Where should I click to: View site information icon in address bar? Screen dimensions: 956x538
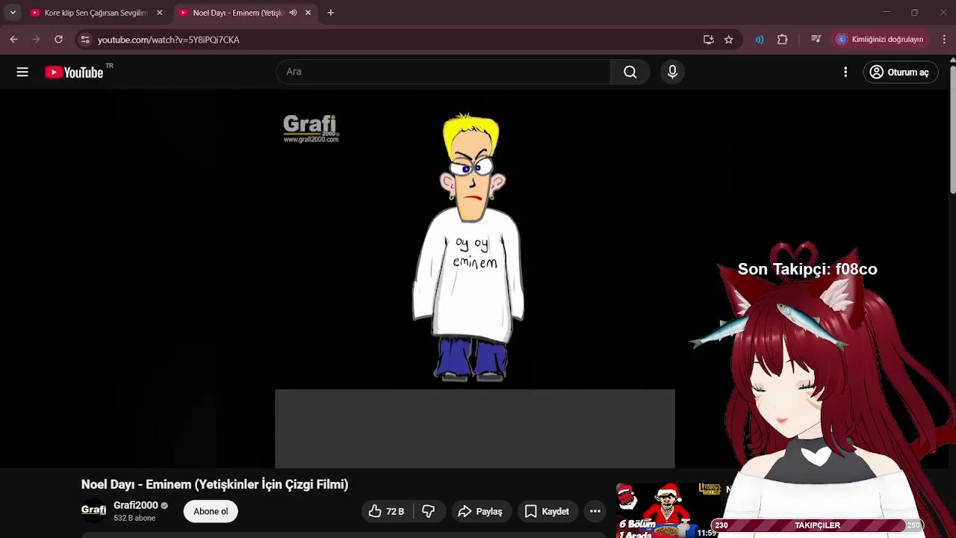(x=85, y=40)
